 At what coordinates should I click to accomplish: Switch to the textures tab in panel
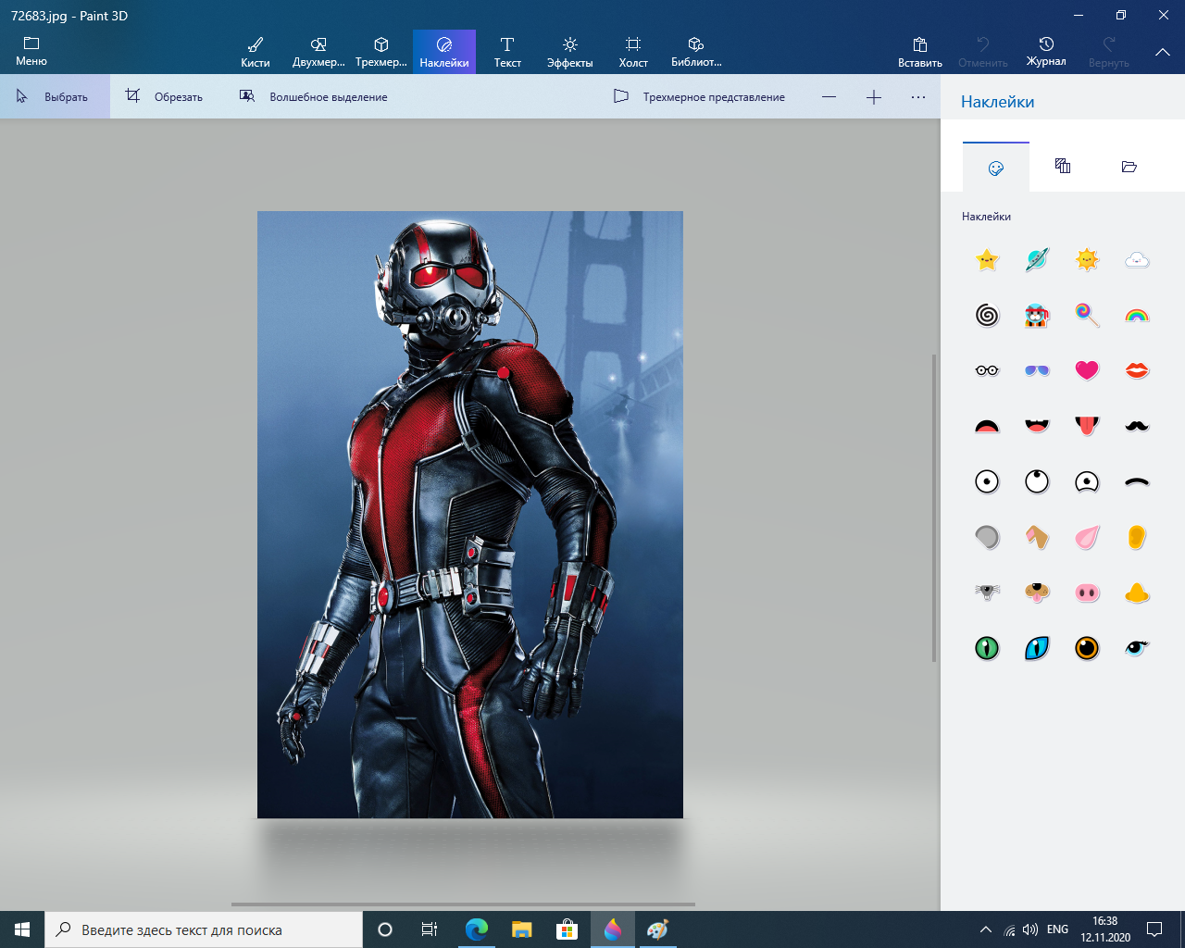(1063, 167)
